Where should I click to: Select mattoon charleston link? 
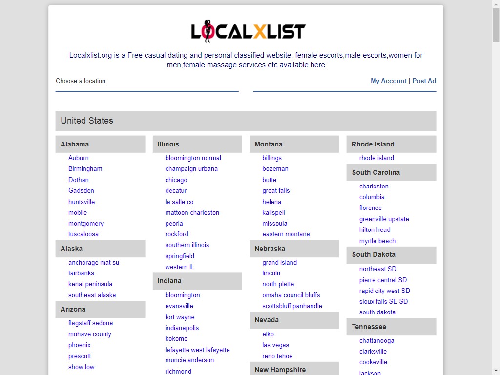192,213
